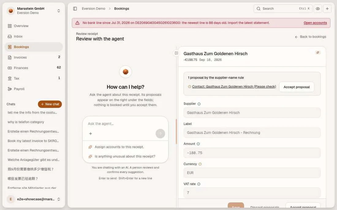Image resolution: width=337 pixels, height=210 pixels.
Task: Open the Contact: Gasthaus Zum Goldenen Hirsch link
Action: pyautogui.click(x=234, y=87)
